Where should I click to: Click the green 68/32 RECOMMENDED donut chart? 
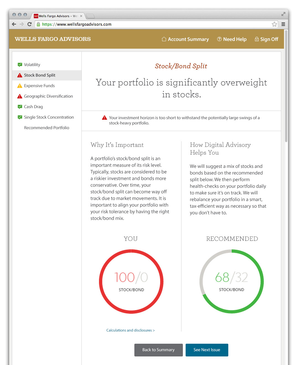pyautogui.click(x=232, y=281)
